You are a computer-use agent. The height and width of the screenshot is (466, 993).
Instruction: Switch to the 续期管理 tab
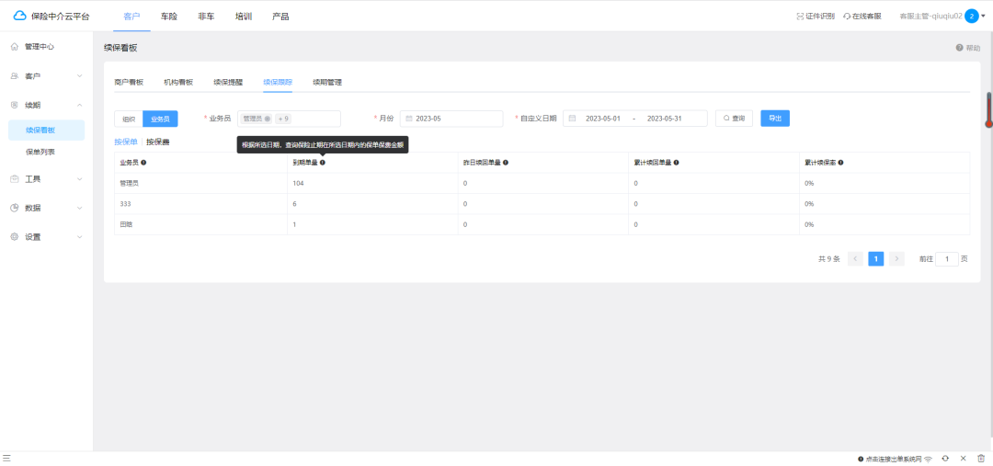click(327, 83)
